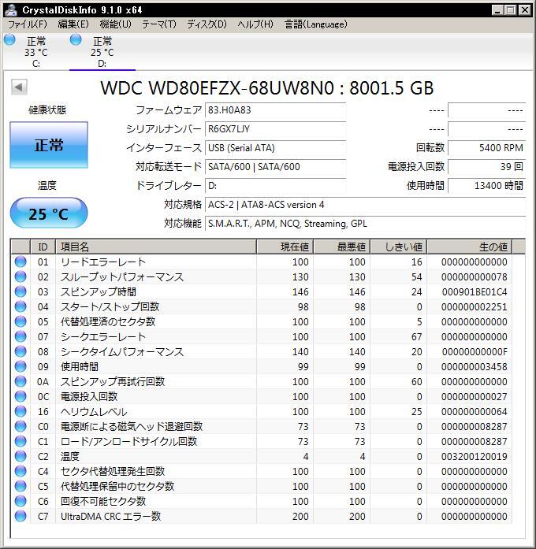Click status icon for C1 ロード/アンロードサイクル回数

(20, 441)
